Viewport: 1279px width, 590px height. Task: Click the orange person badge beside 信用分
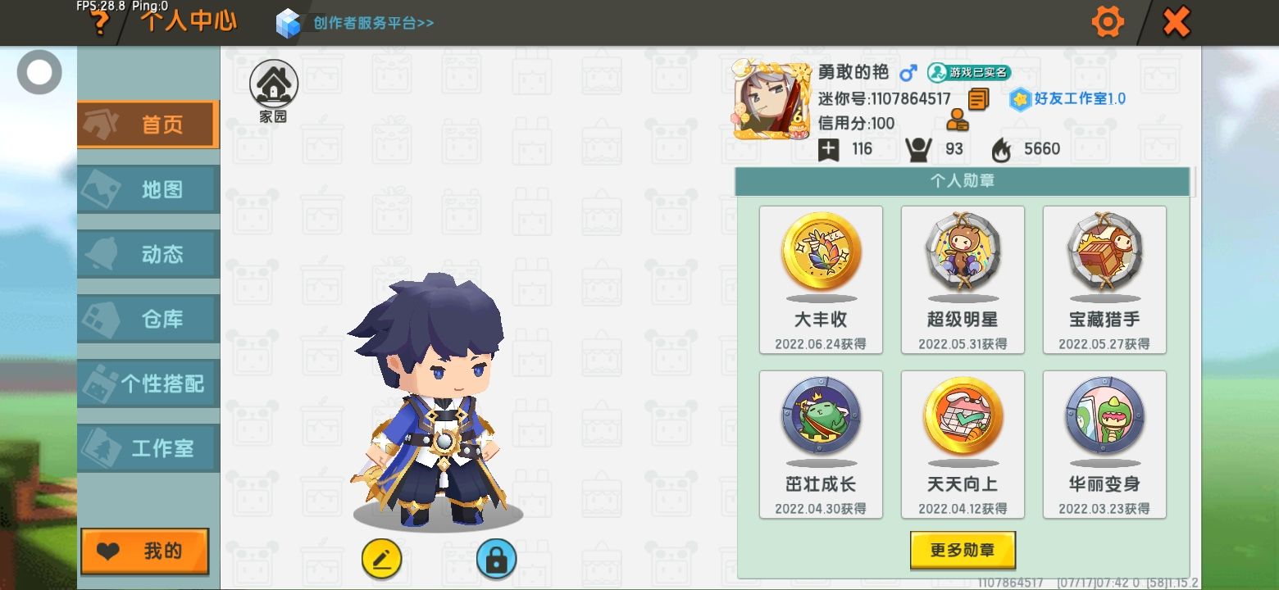(x=957, y=122)
